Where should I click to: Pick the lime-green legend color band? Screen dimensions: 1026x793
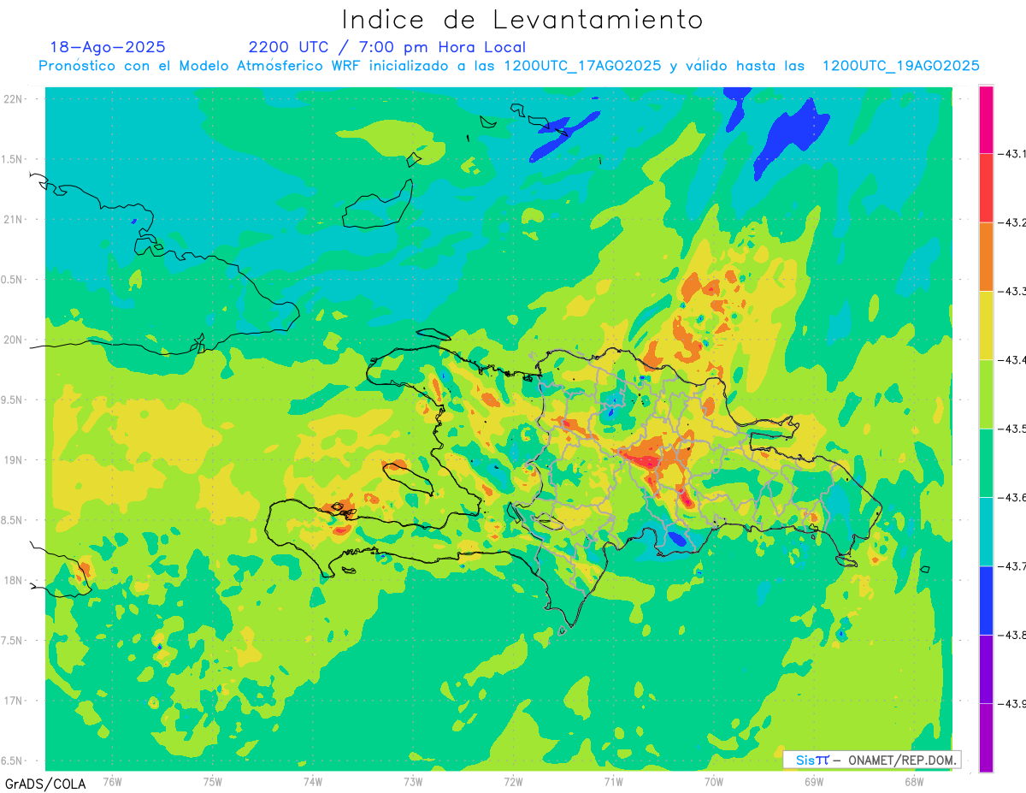tap(986, 394)
